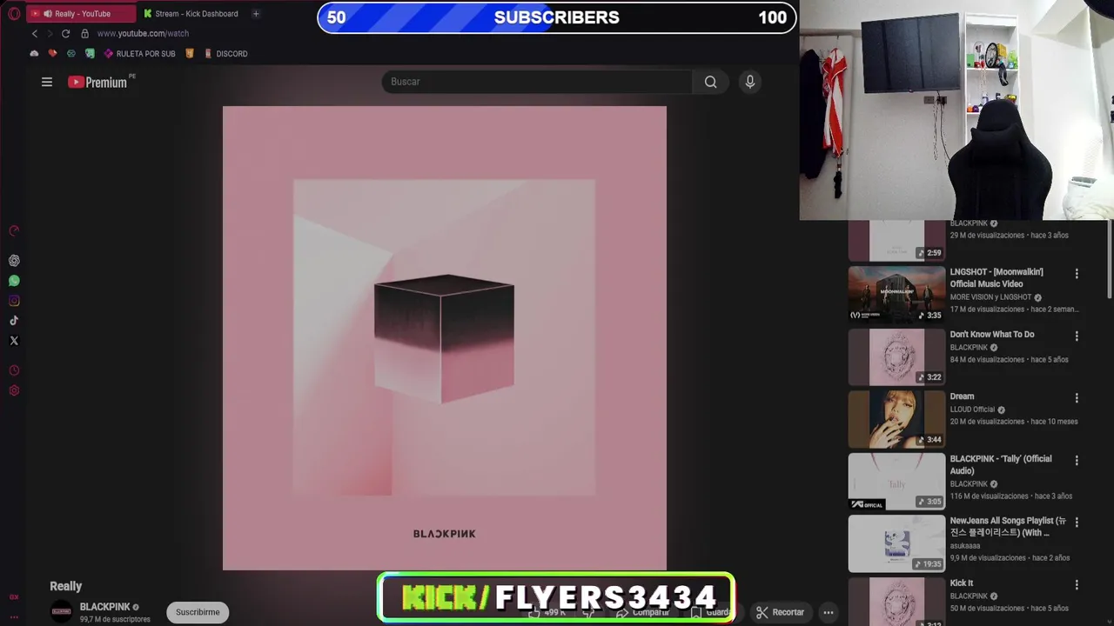Start voice search with microphone icon
The width and height of the screenshot is (1114, 626).
[x=750, y=82]
